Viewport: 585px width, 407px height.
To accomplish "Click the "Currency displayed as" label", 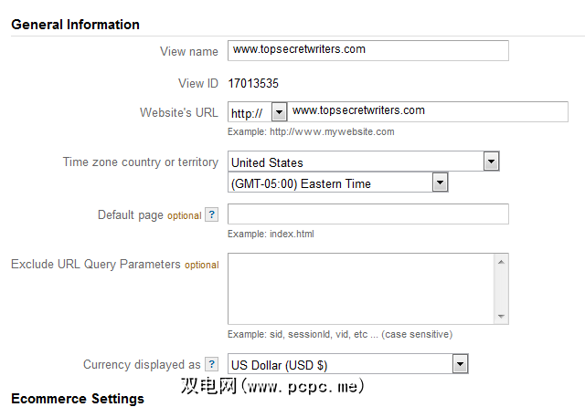I will (141, 365).
